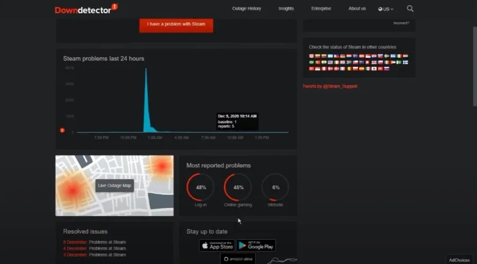
Task: Select the South Africa flag
Action: (x=349, y=62)
